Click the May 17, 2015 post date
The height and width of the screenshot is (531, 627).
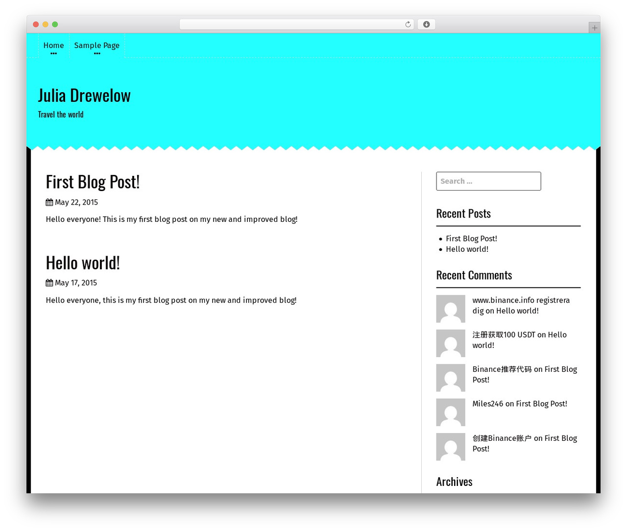(x=76, y=283)
